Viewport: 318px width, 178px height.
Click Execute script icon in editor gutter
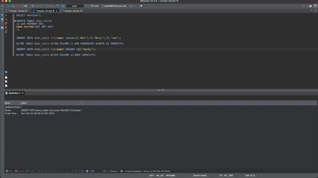[x=6, y=24]
